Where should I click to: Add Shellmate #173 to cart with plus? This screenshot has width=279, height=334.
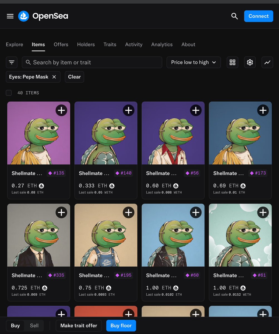click(263, 110)
